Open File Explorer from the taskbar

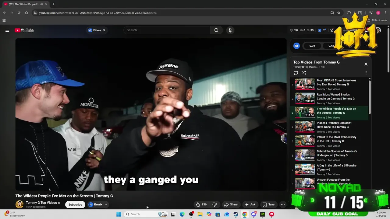[200, 214]
